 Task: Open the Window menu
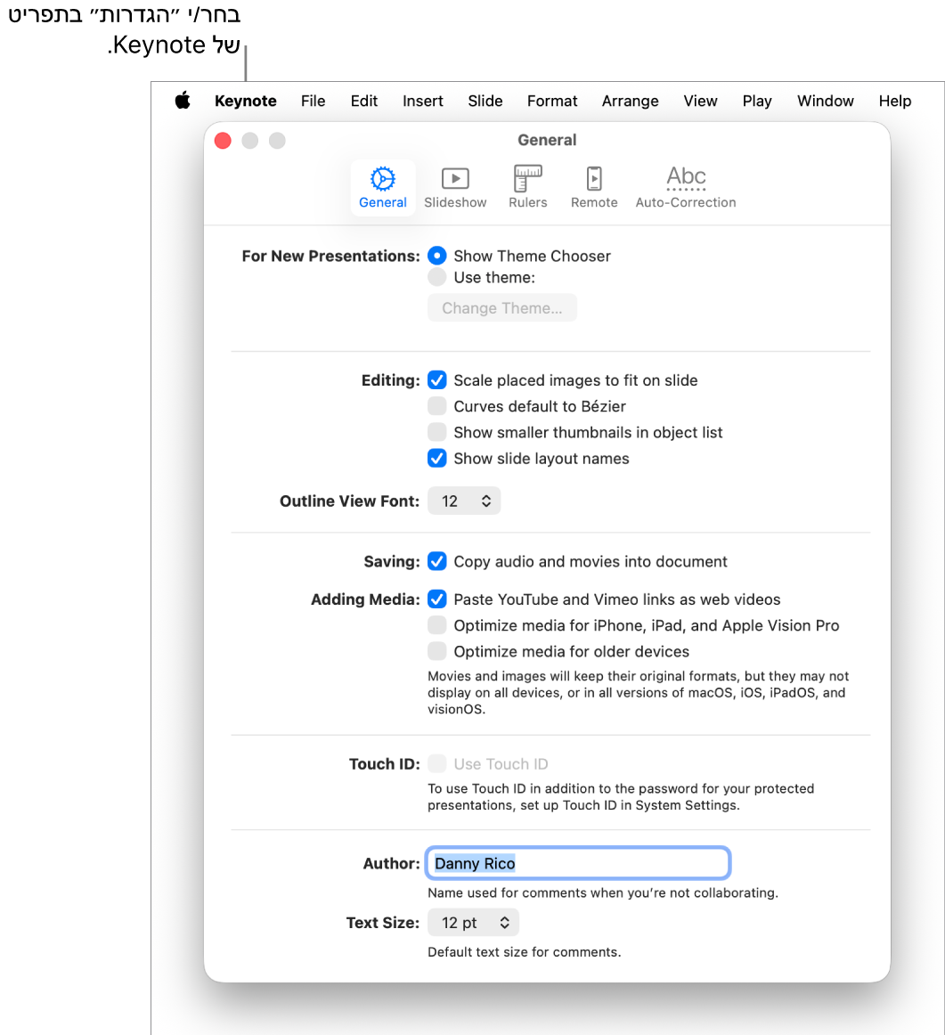point(825,101)
